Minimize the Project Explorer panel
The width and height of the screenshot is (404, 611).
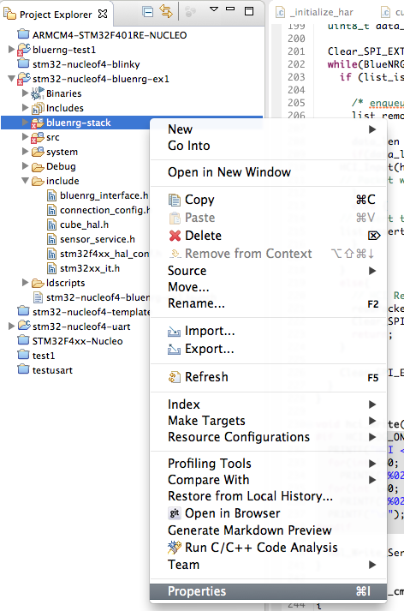(231, 9)
